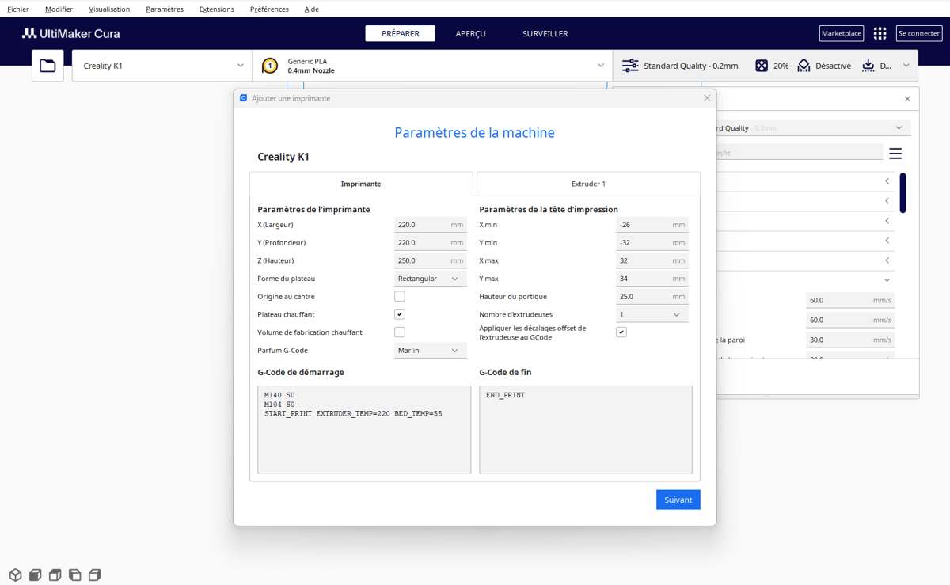Click the Paramètres de la tête d'impression label
Image resolution: width=950 pixels, height=585 pixels.
pos(549,210)
